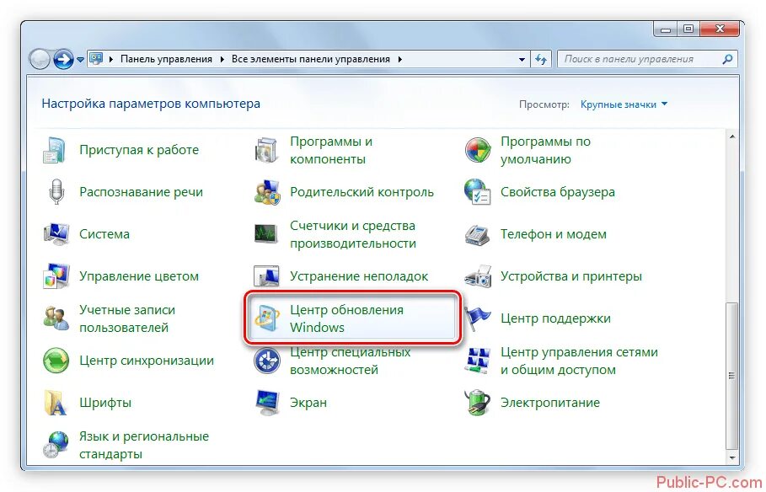Image resolution: width=766 pixels, height=492 pixels.
Task: Open the Система computer icon
Action: [56, 234]
